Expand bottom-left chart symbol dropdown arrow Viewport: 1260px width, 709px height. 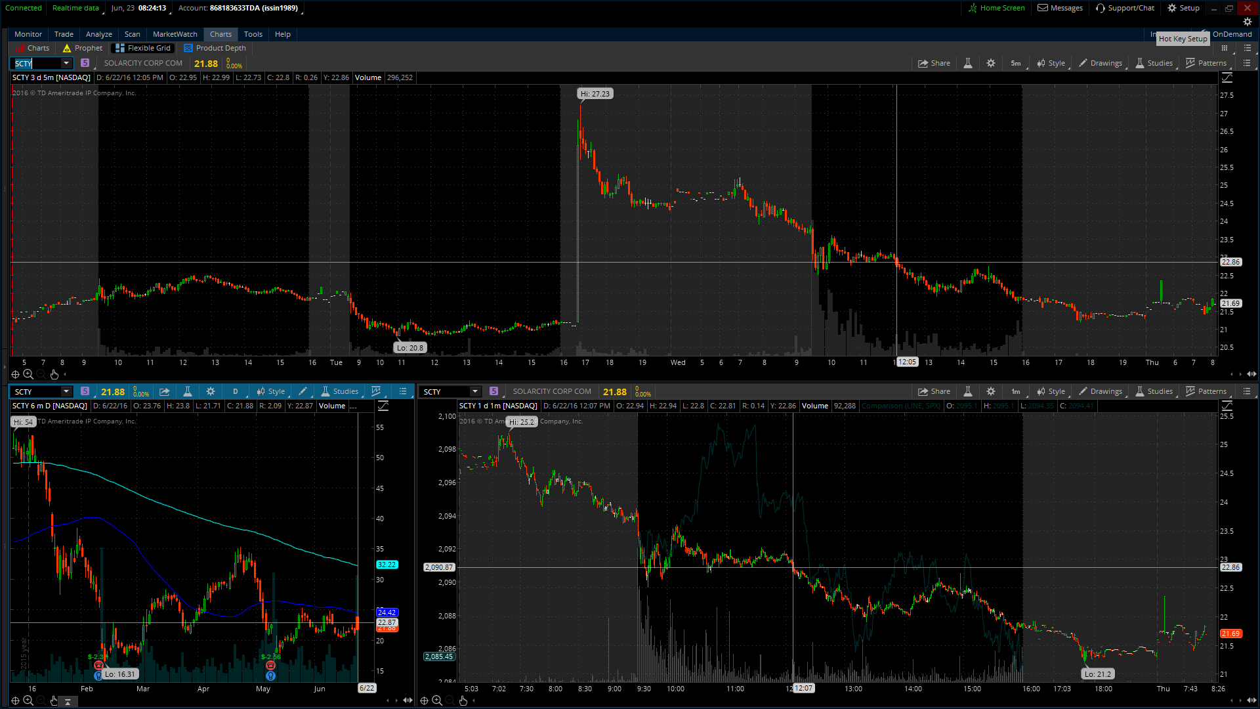pos(66,392)
